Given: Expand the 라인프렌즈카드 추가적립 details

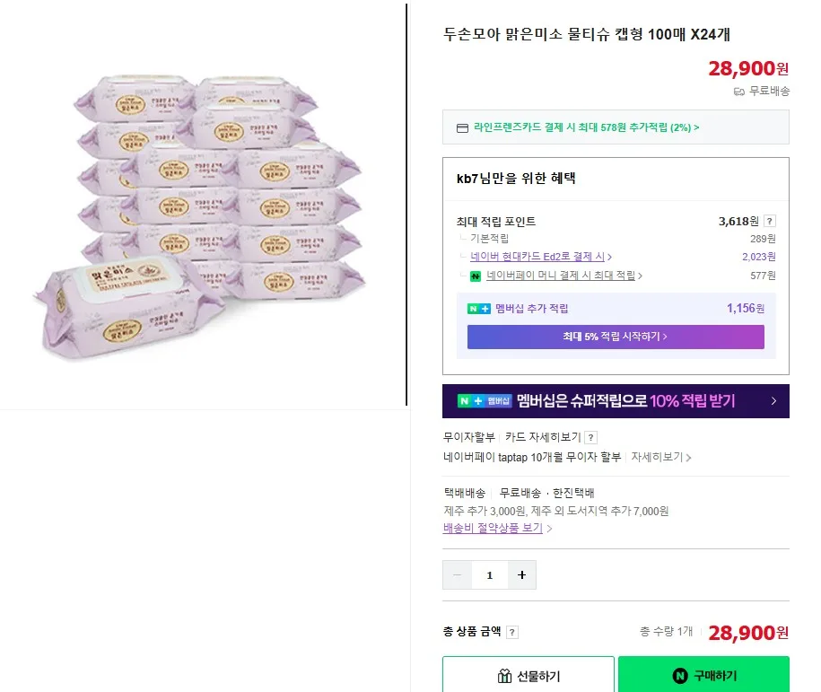Looking at the screenshot, I should pos(586,127).
